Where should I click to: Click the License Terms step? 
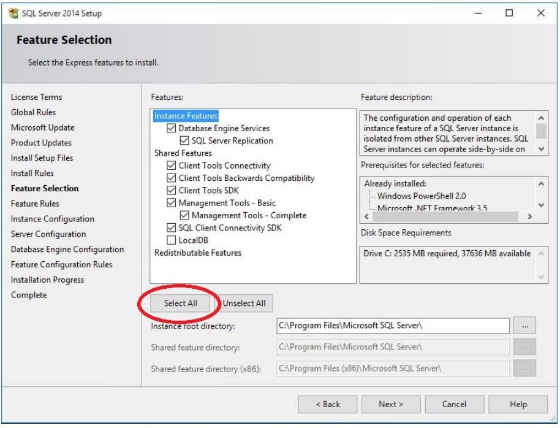tap(36, 97)
